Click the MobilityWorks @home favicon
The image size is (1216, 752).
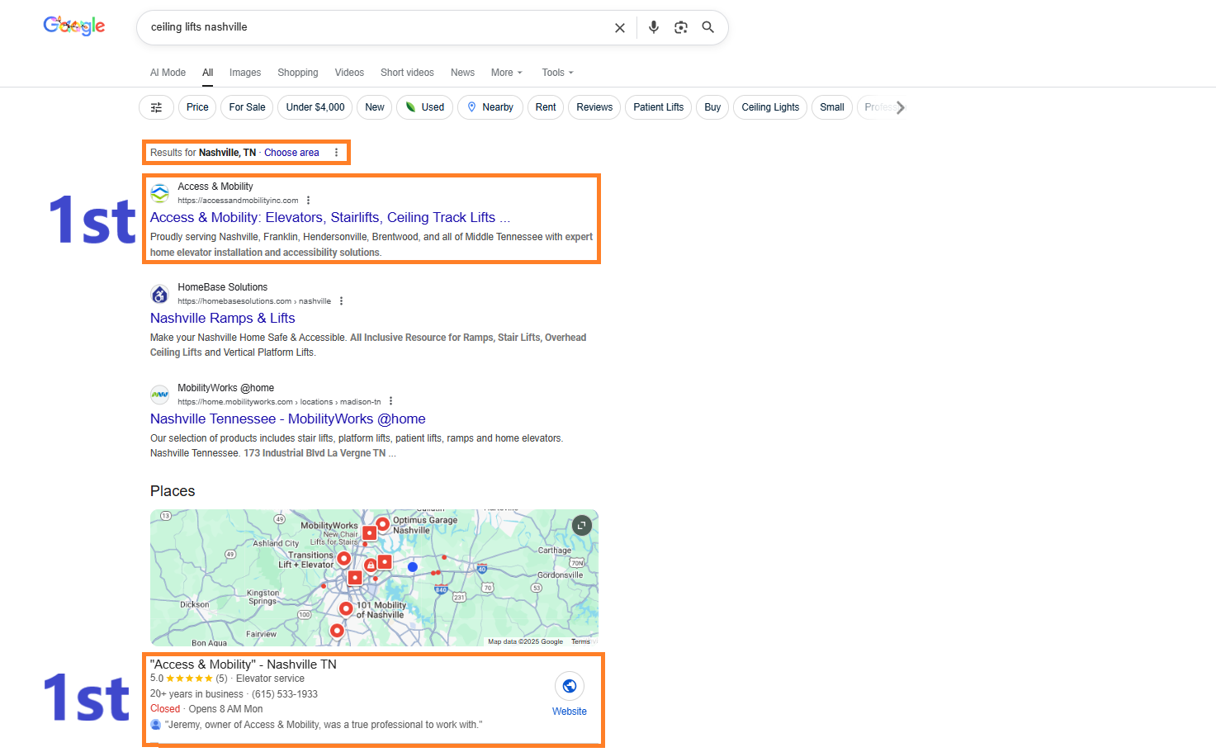(160, 395)
